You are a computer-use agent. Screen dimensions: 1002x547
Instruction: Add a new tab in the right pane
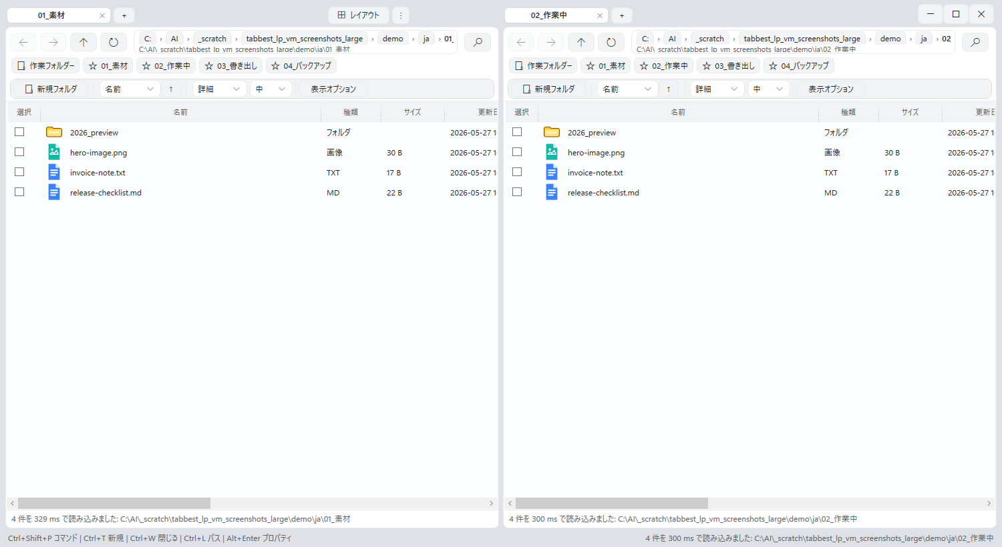tap(622, 15)
